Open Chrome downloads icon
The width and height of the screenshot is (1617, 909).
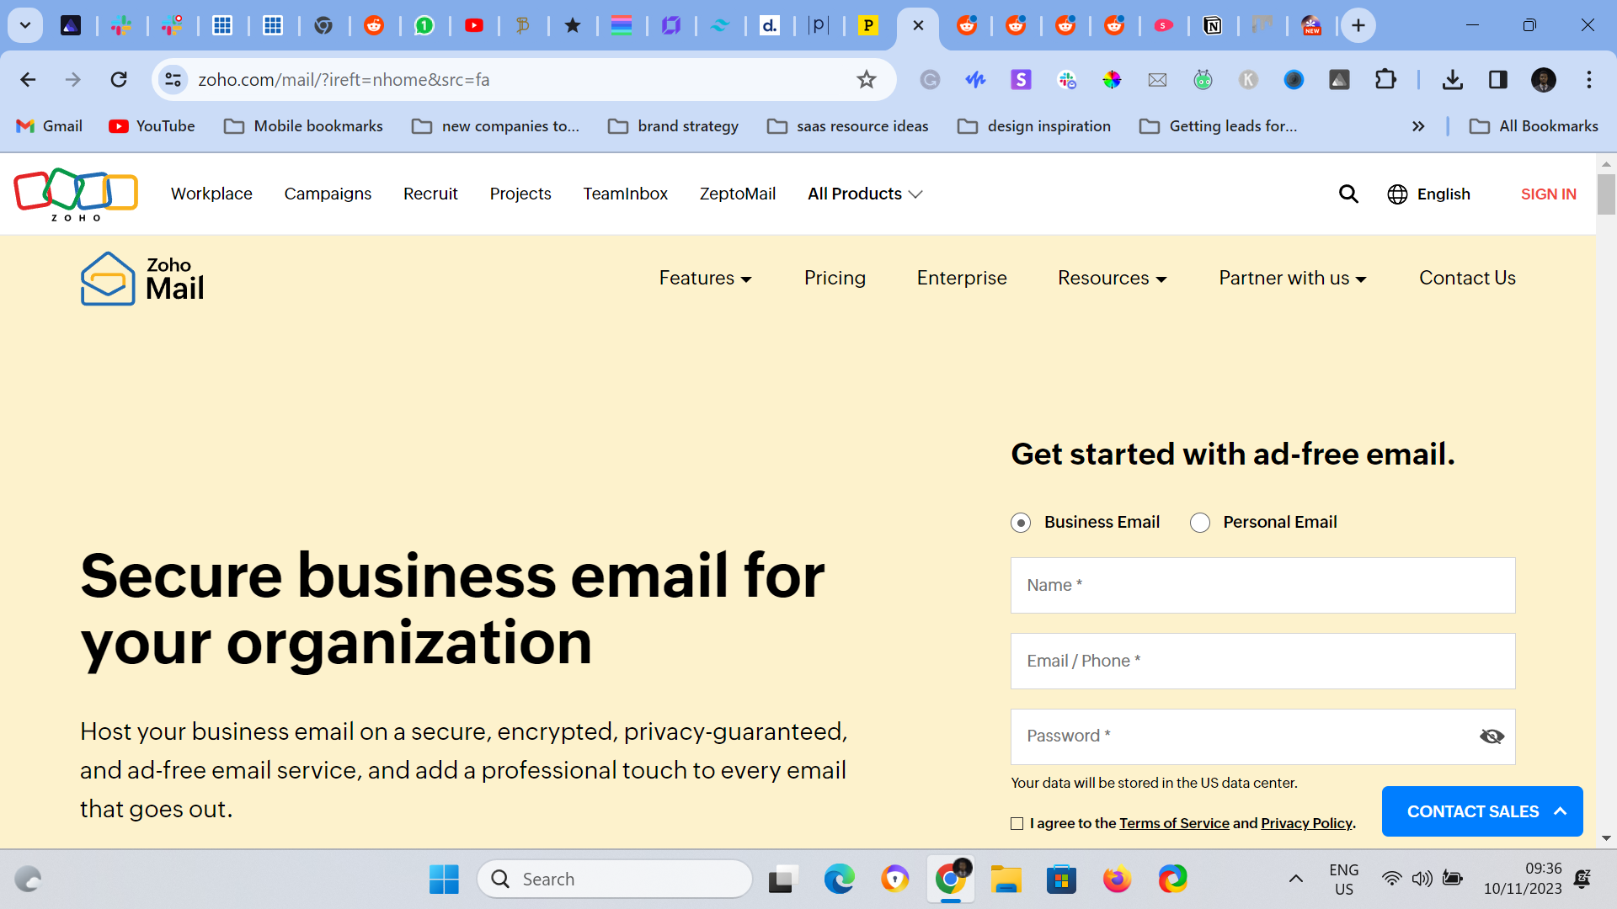pos(1452,80)
